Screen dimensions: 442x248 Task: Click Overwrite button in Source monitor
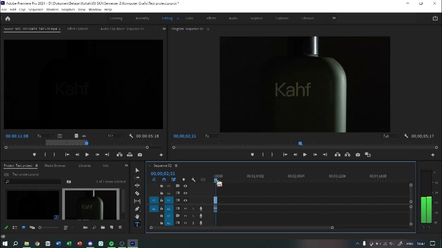tap(129, 155)
